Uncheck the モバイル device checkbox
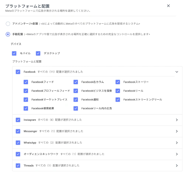 click(x=14, y=54)
